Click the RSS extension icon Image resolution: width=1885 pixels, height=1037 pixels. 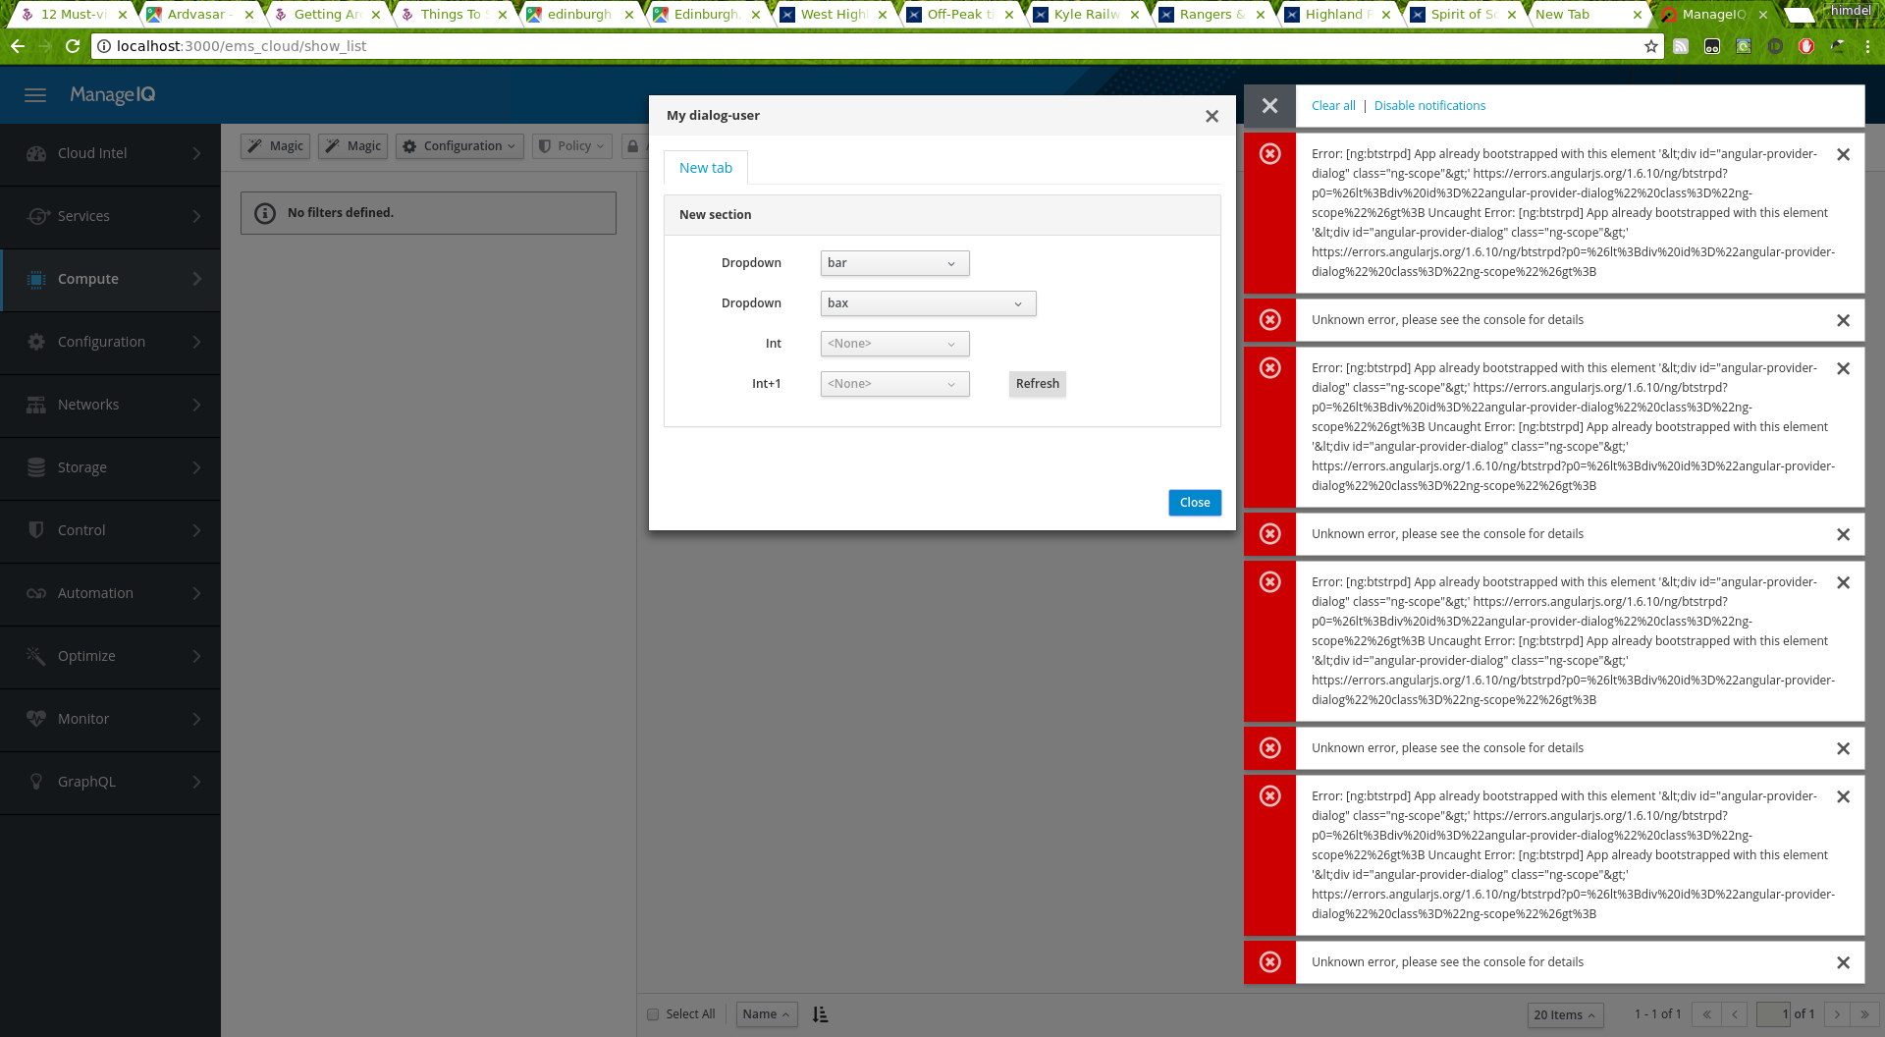1681,46
